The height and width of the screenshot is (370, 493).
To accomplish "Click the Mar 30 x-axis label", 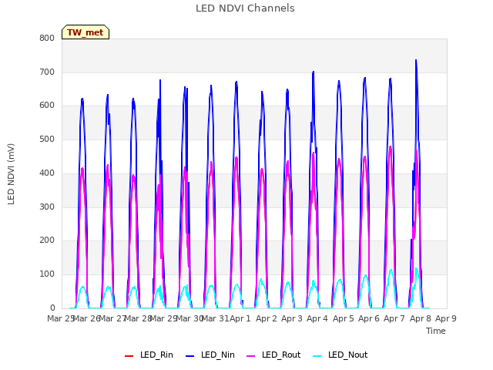I will [189, 318].
